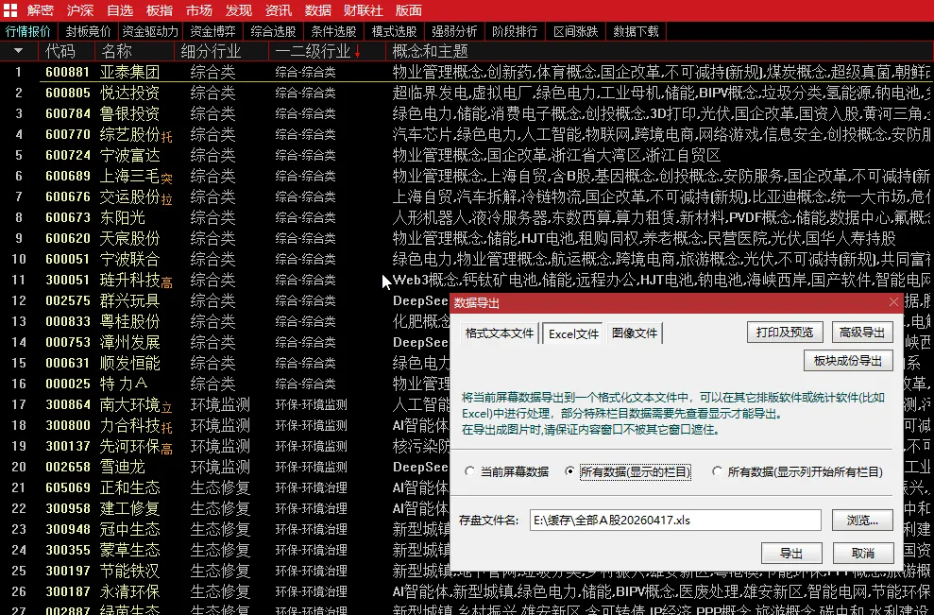This screenshot has width=934, height=615.
Task: Select stock row 东阳光
Action: click(x=467, y=217)
